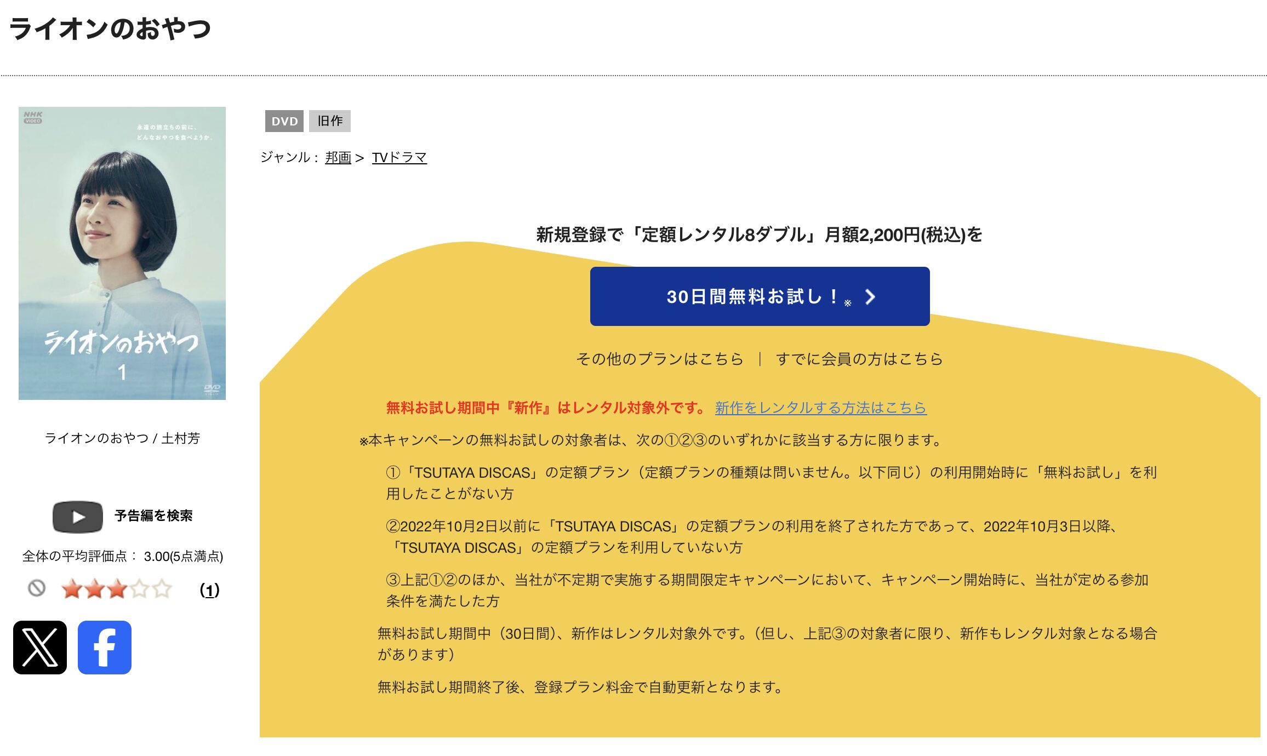Image resolution: width=1267 pixels, height=756 pixels.
Task: Click the 新規登録で「定額レンタル8ダブル」 headline
Action: pos(760,235)
